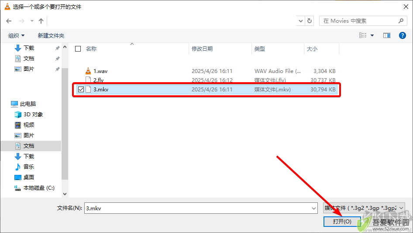Sort by 修改日期 column
Screen dimensions: 413x233
point(202,49)
